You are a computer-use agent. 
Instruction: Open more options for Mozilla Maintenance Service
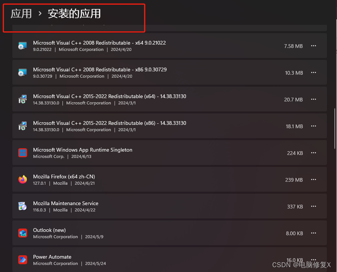tap(314, 206)
